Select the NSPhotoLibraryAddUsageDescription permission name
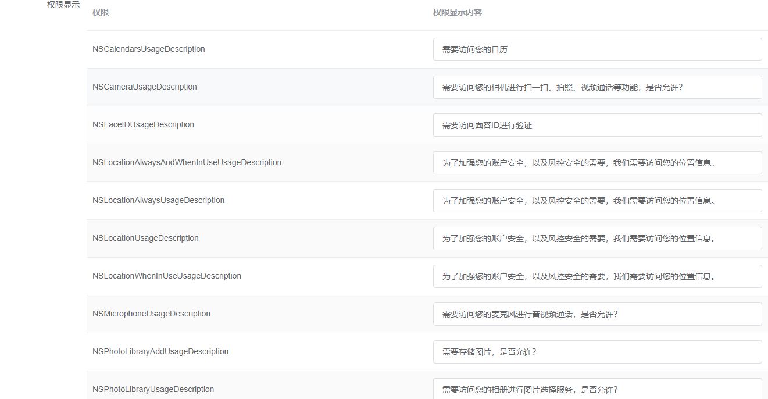This screenshot has height=399, width=768. coord(160,351)
